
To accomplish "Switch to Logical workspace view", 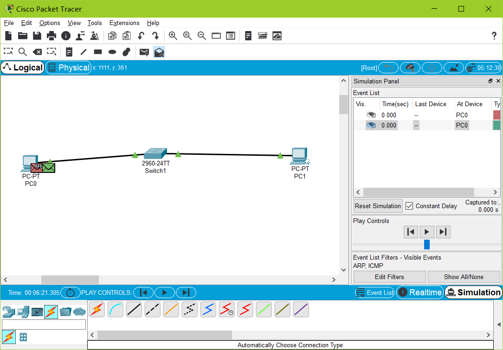I will (22, 68).
